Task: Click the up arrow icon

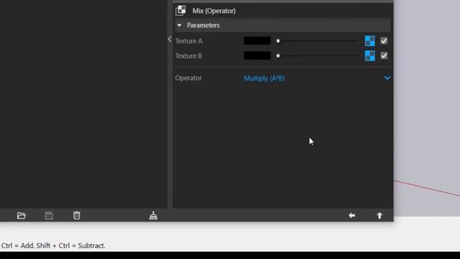Action: click(379, 216)
